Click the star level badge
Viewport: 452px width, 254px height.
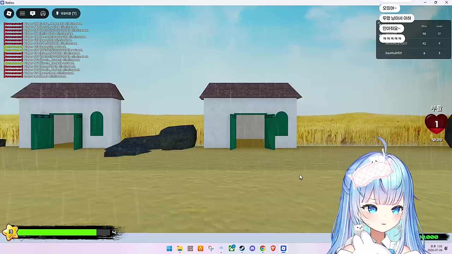[10, 232]
